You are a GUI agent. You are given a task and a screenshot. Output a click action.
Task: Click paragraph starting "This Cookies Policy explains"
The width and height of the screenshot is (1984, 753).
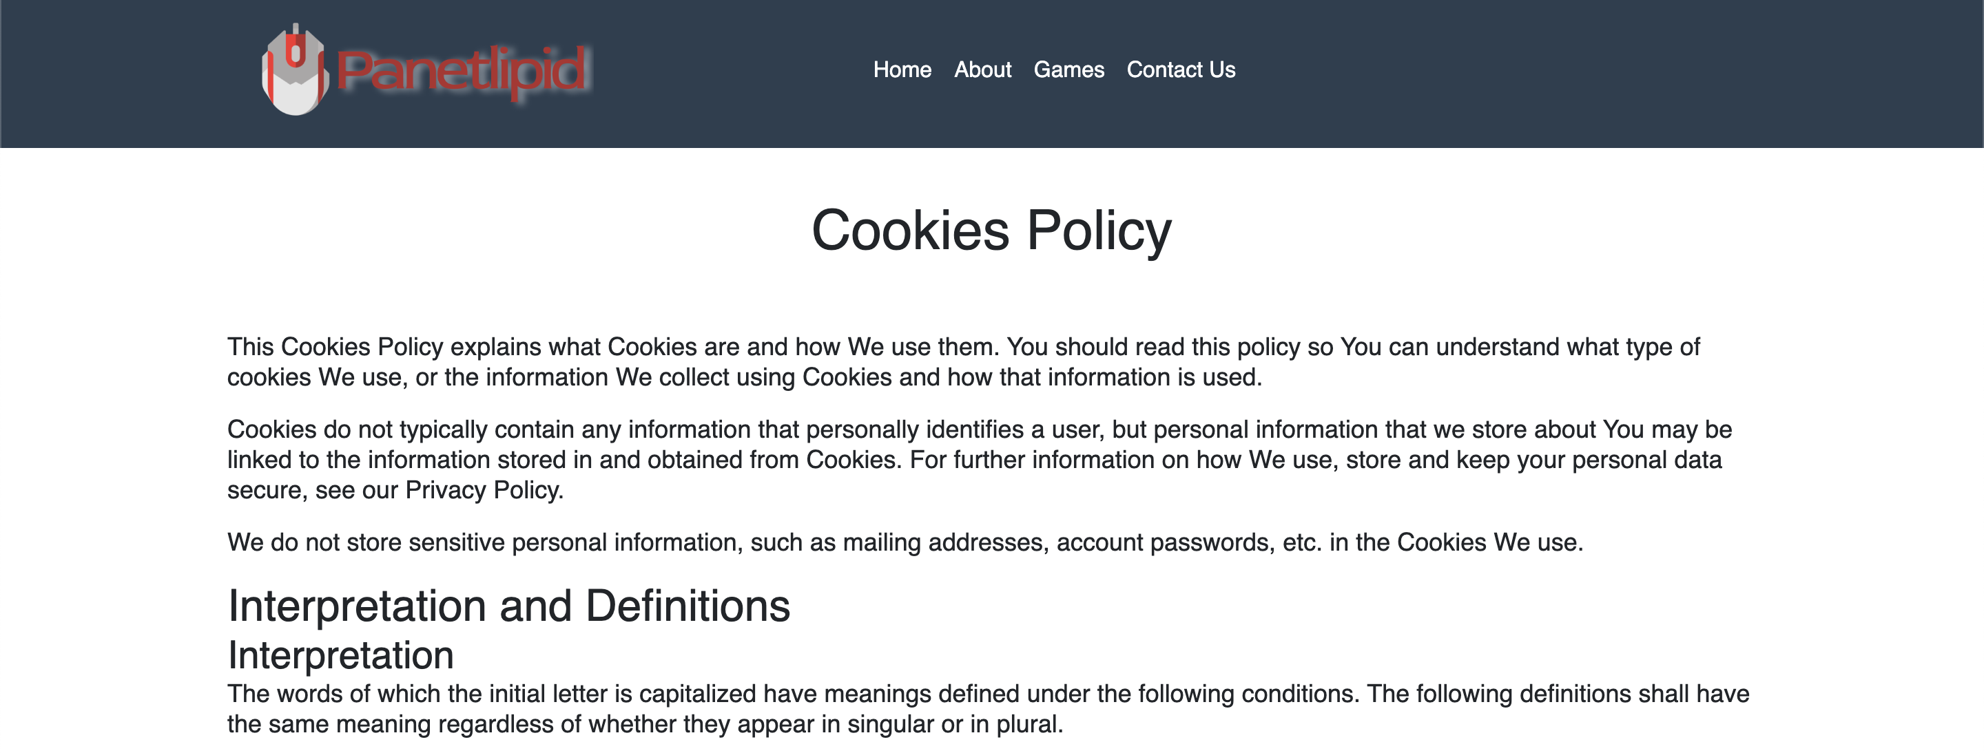click(x=964, y=361)
